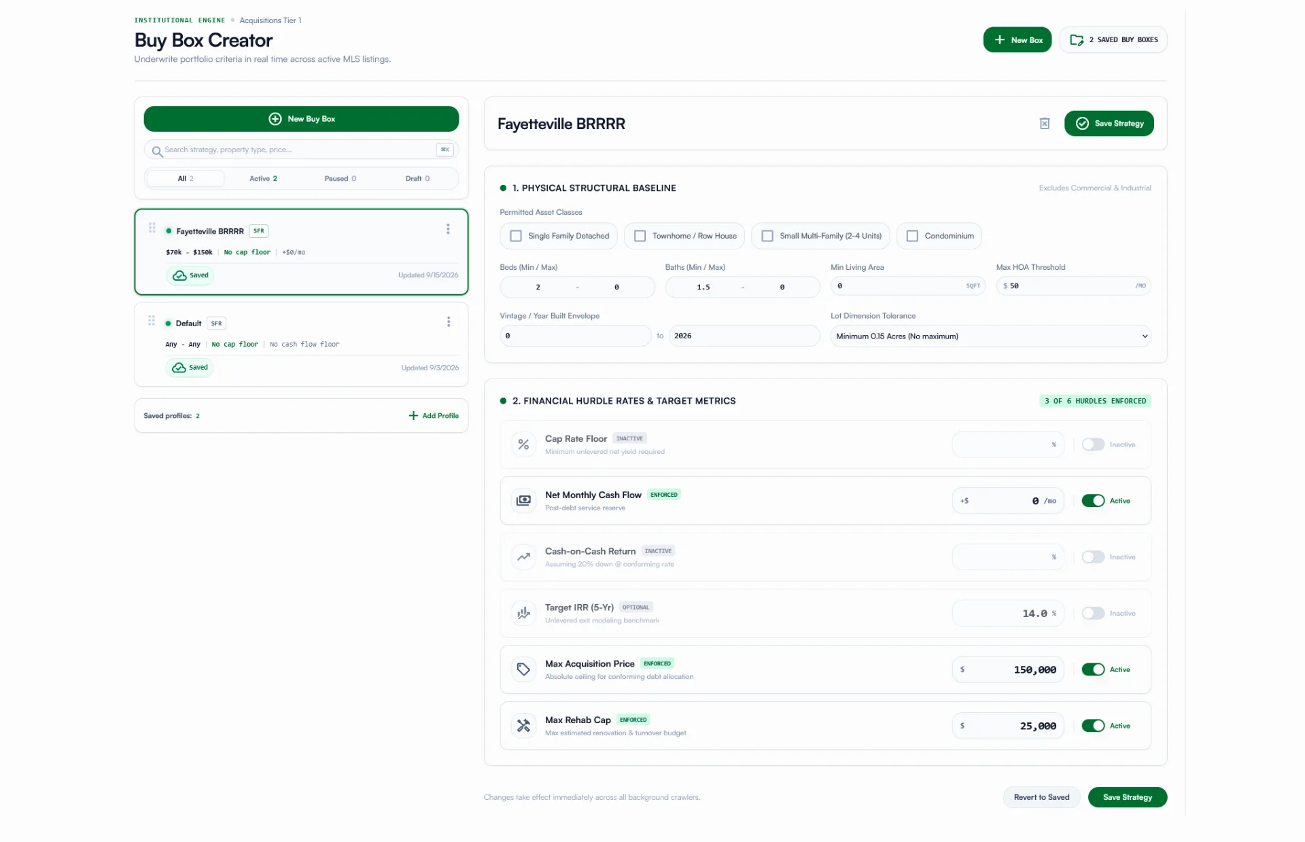Enable the Cap Rate Floor toggle

[x=1093, y=444]
